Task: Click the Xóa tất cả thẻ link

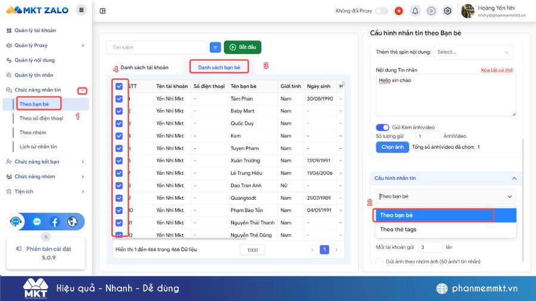Action: pyautogui.click(x=496, y=70)
